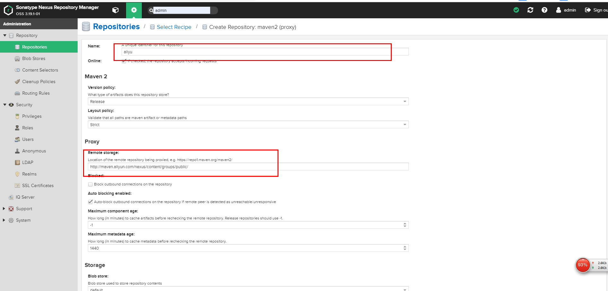The width and height of the screenshot is (608, 291).
Task: Select Repositories in the sidebar
Action: (x=39, y=47)
